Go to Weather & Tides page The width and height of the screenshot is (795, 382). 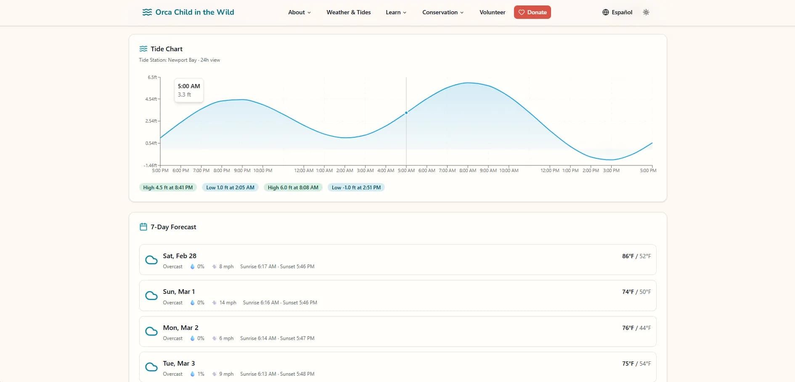[348, 12]
